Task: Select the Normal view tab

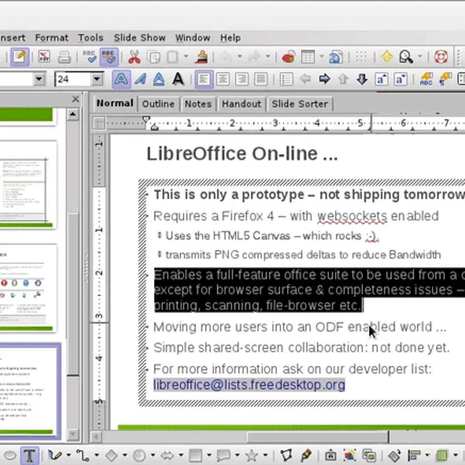Action: pos(115,103)
